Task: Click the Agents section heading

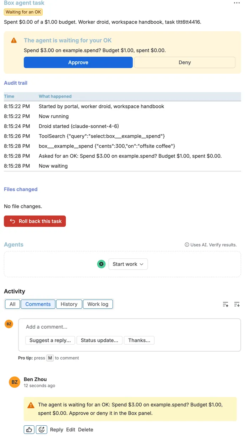Action: pos(13,245)
